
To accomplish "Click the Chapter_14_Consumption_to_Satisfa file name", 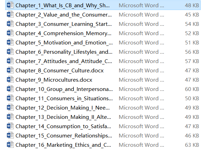I will pyautogui.click(x=63, y=126).
